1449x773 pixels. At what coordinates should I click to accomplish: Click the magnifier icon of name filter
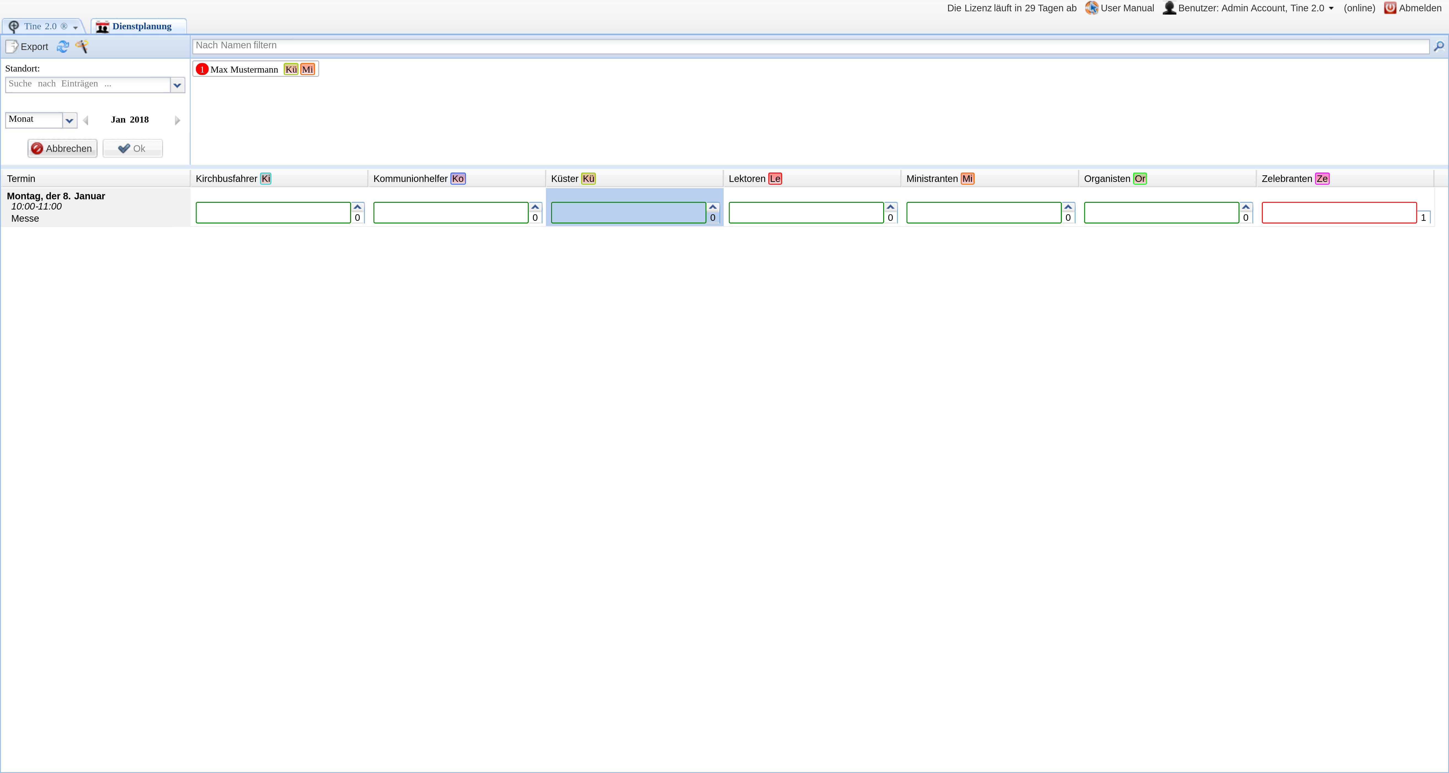(1439, 46)
